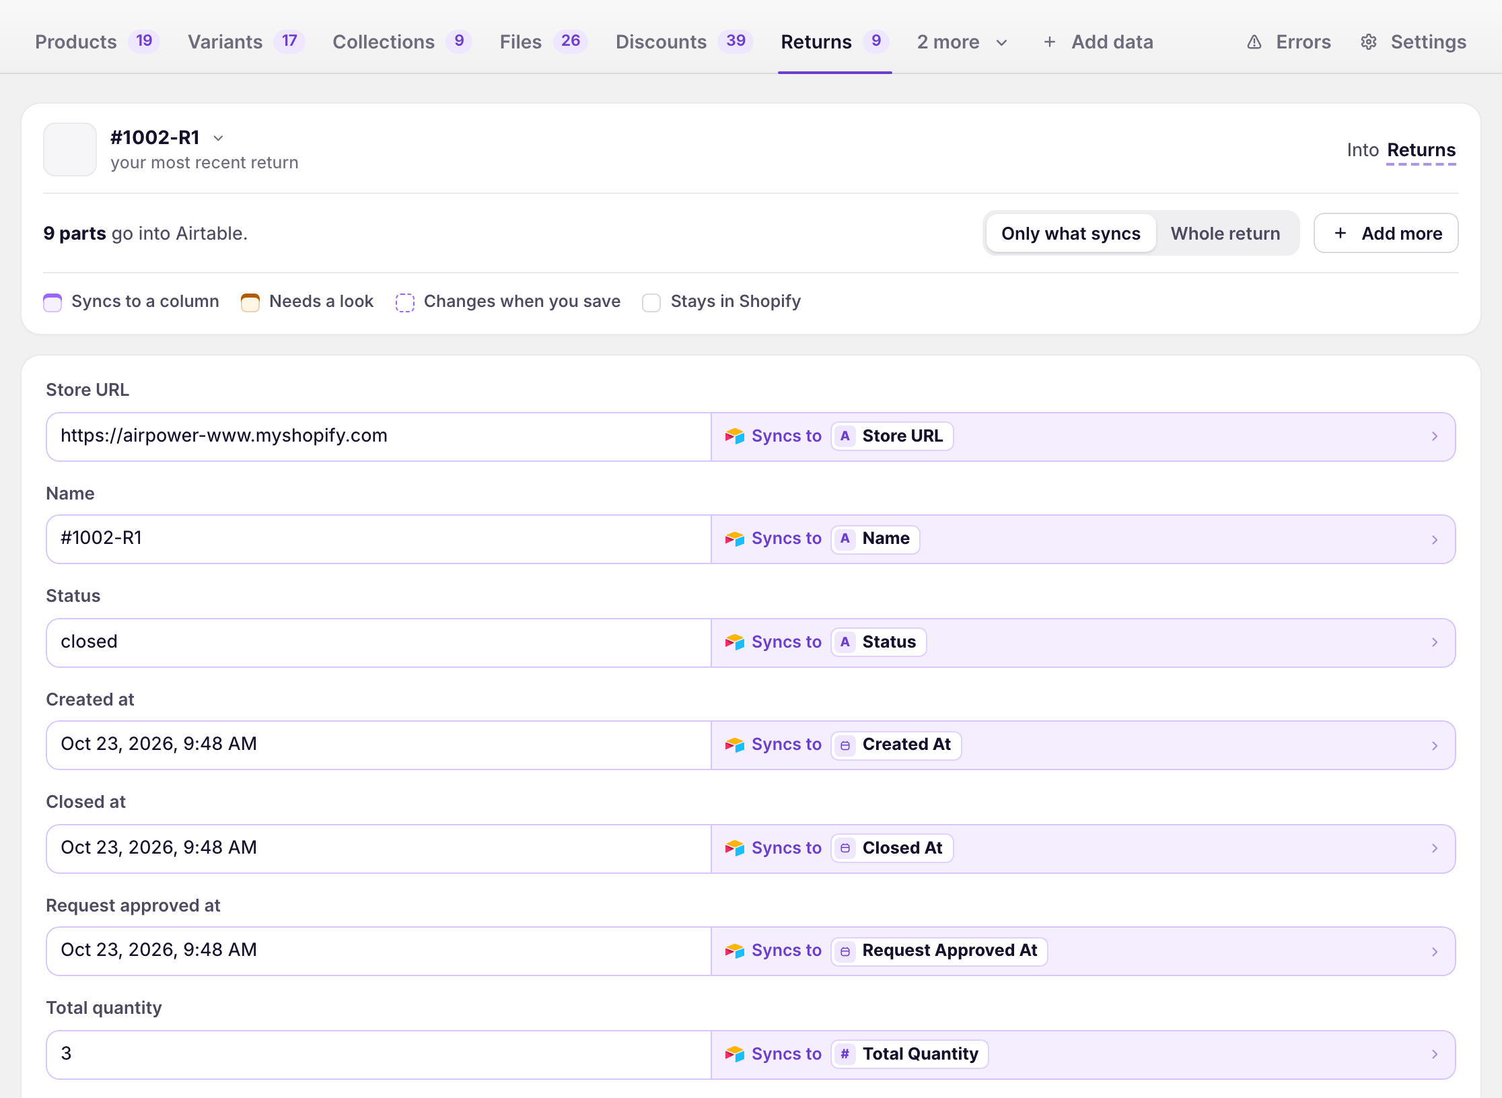Click the Airtable logo in Closed At row

click(734, 848)
